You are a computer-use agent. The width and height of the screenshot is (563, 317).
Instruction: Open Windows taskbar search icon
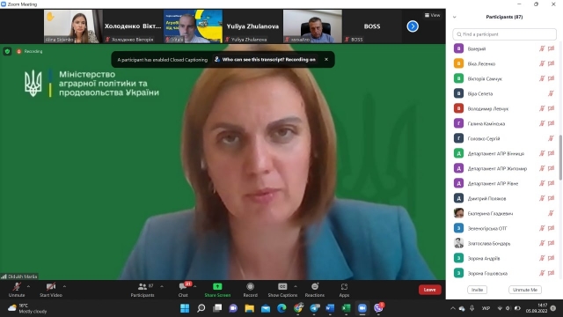click(x=201, y=308)
